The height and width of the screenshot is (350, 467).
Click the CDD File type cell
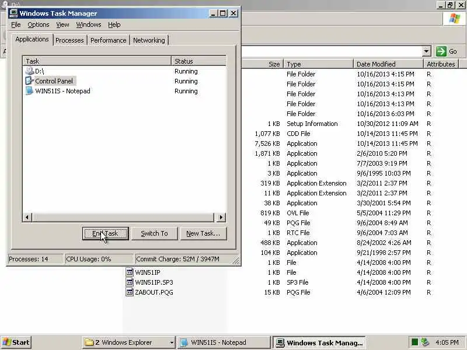coord(298,134)
